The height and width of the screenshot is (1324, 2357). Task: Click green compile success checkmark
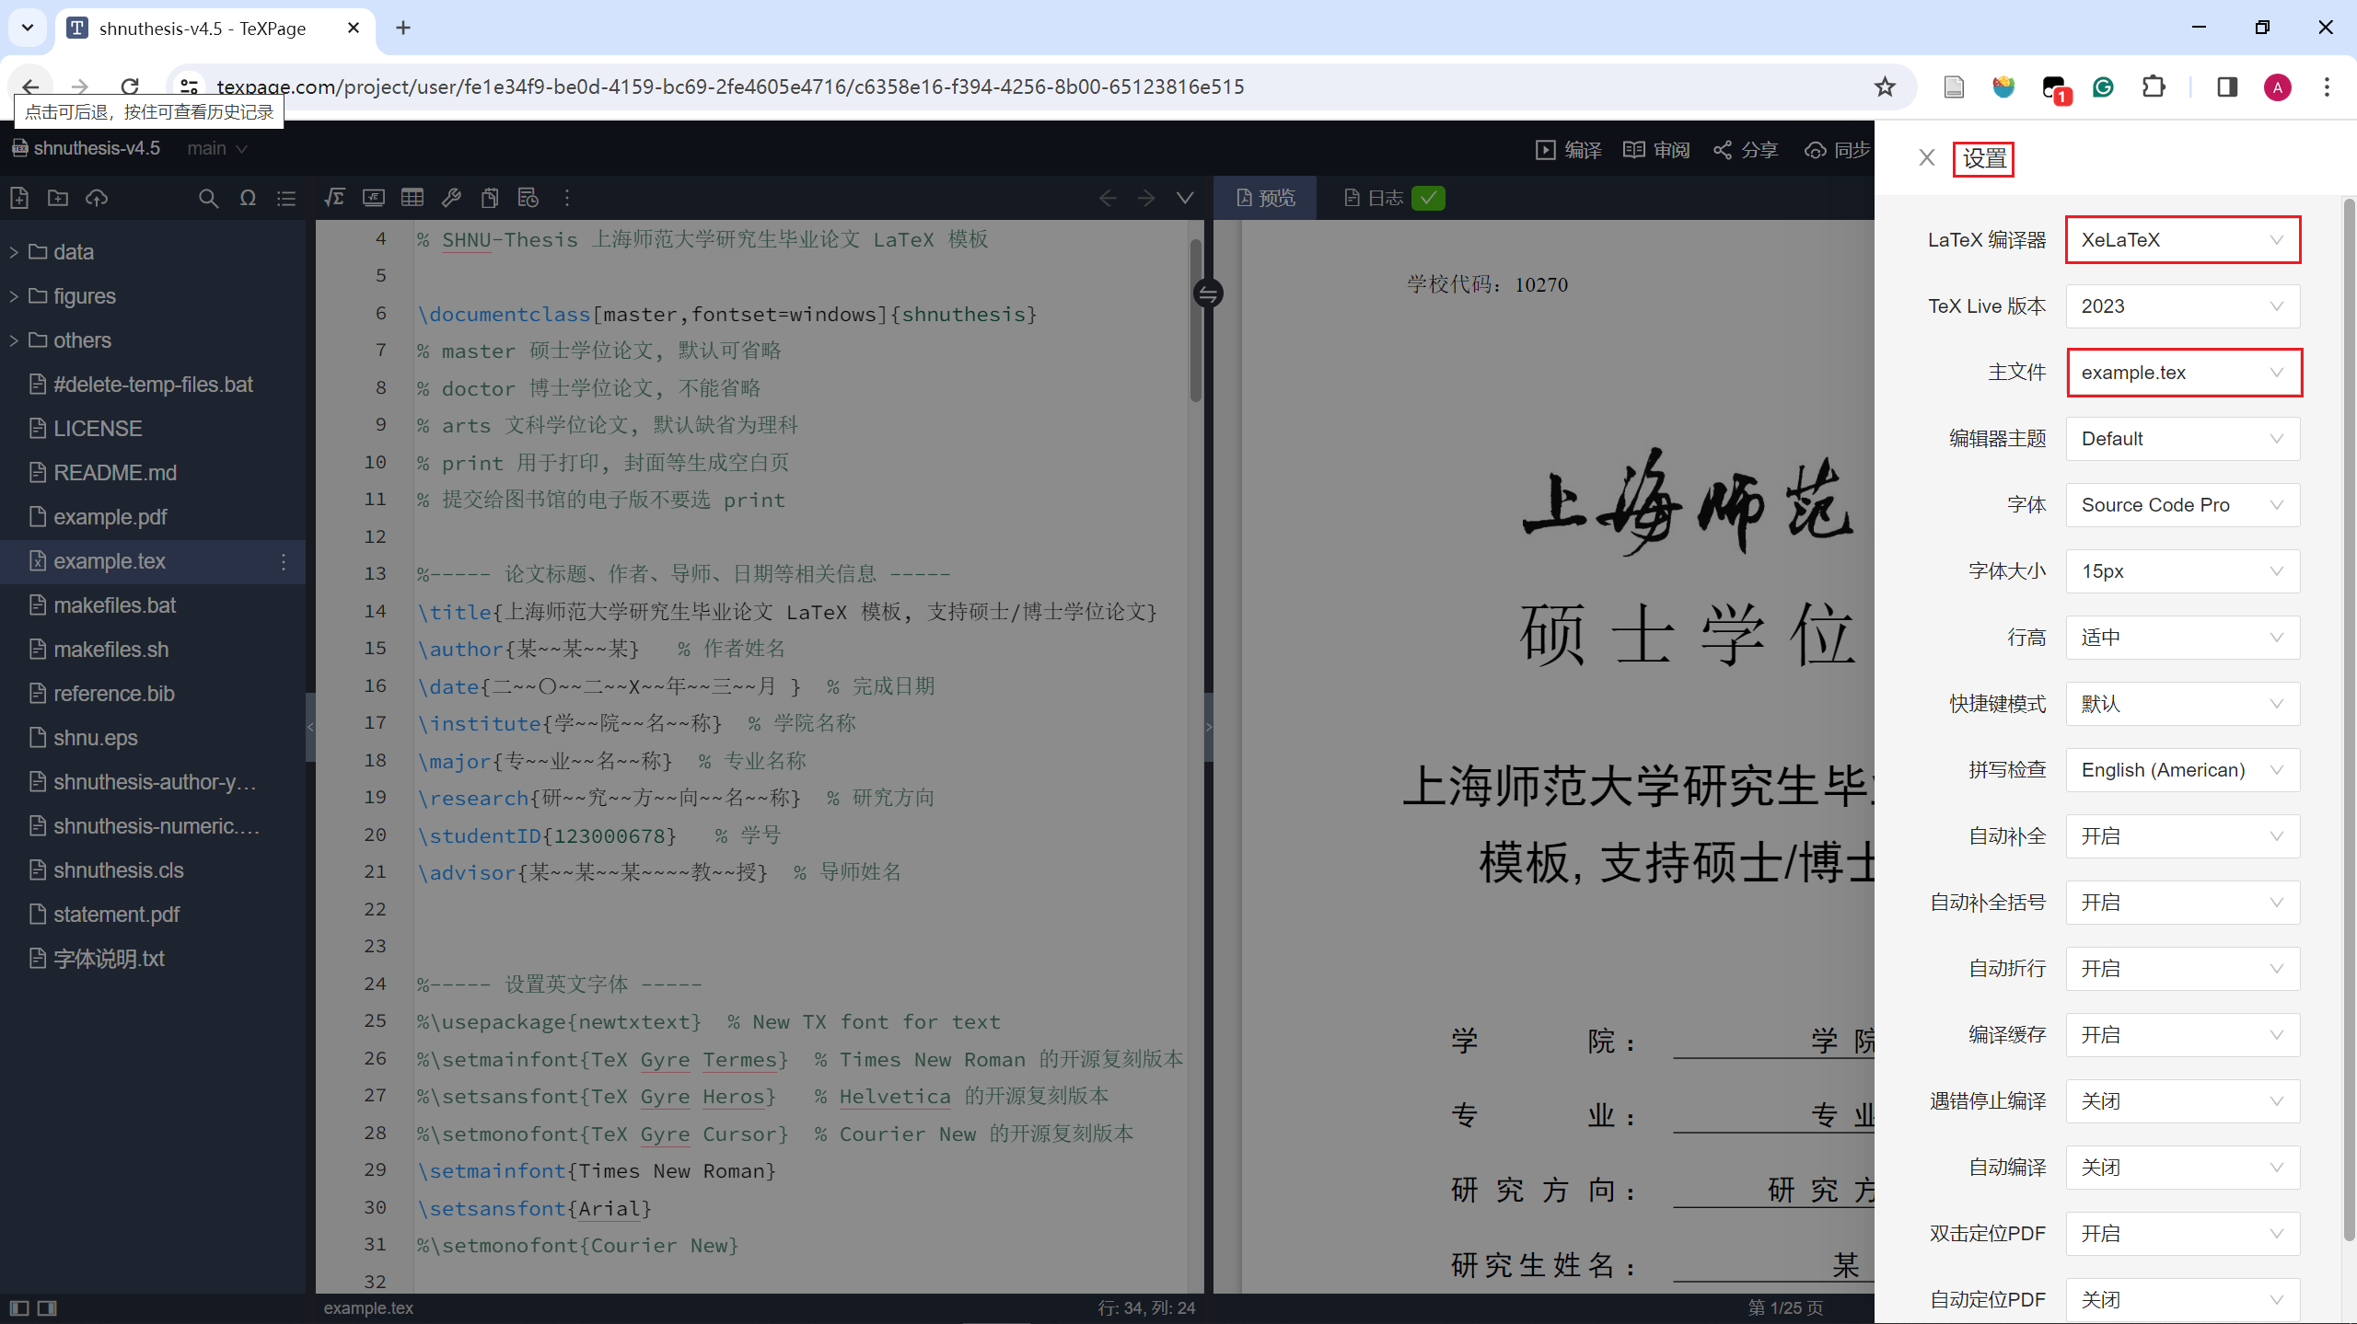(1428, 198)
